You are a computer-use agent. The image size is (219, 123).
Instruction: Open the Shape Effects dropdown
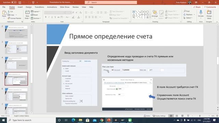point(172,18)
